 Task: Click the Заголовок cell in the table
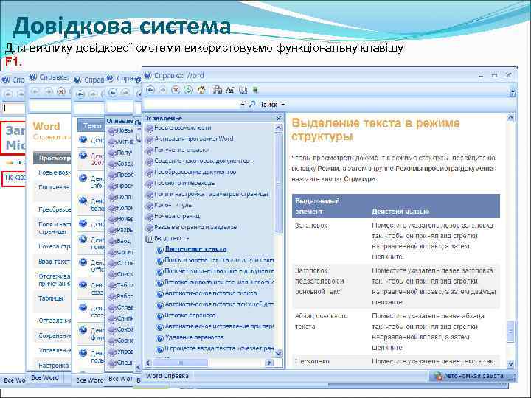tap(311, 226)
